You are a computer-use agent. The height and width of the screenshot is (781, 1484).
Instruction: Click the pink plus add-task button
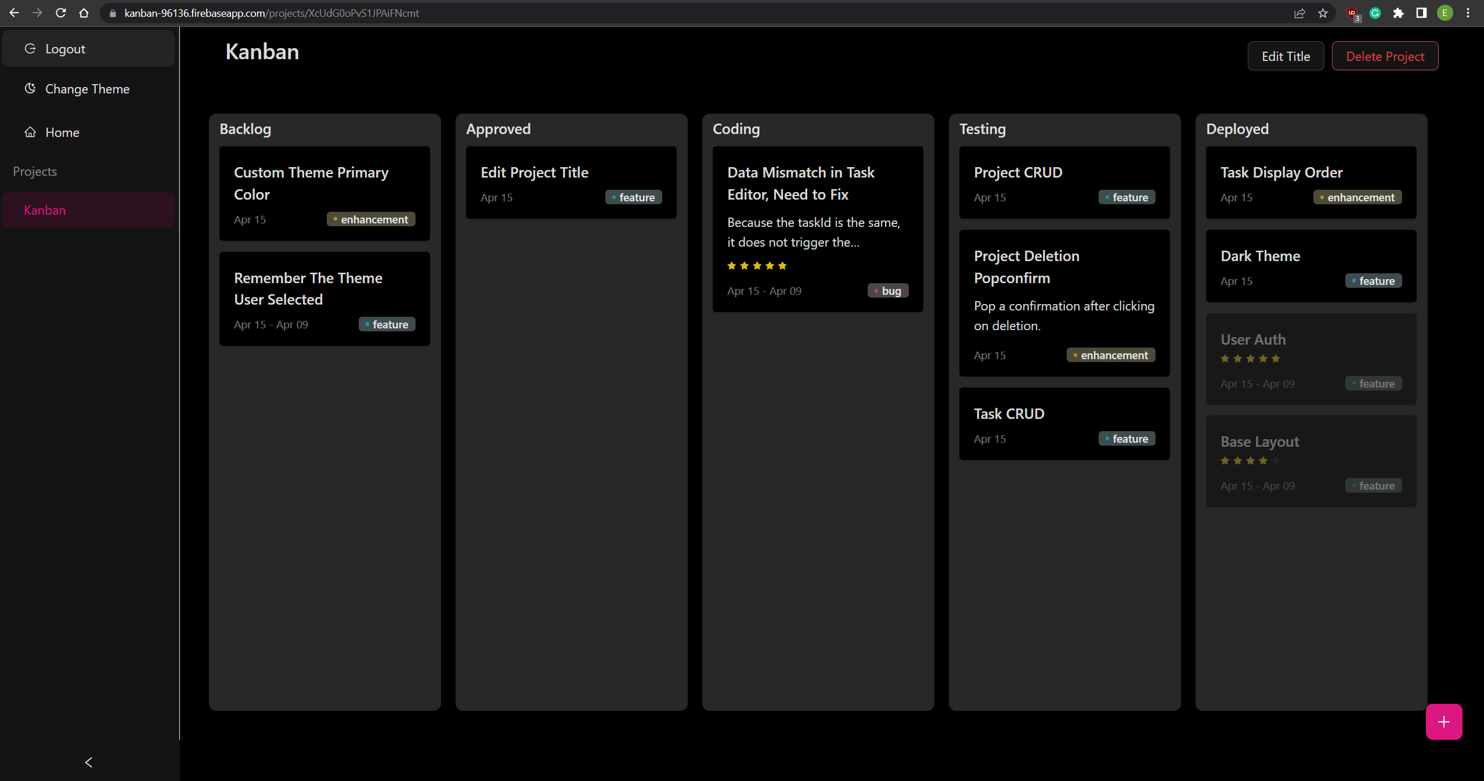coord(1443,721)
